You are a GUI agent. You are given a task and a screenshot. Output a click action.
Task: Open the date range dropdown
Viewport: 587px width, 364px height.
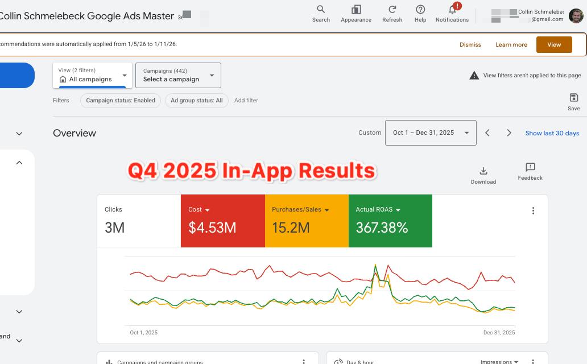[431, 133]
